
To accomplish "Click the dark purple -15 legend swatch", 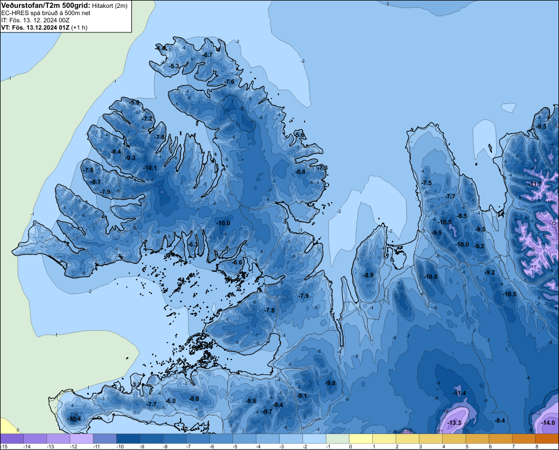I will click(12, 439).
